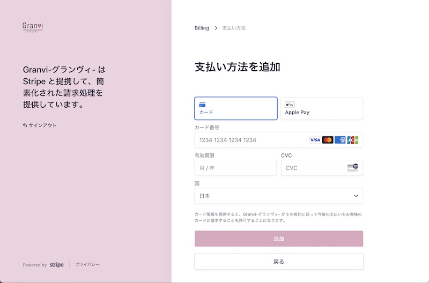Click the Mastercard logo
The width and height of the screenshot is (429, 283).
click(x=328, y=140)
